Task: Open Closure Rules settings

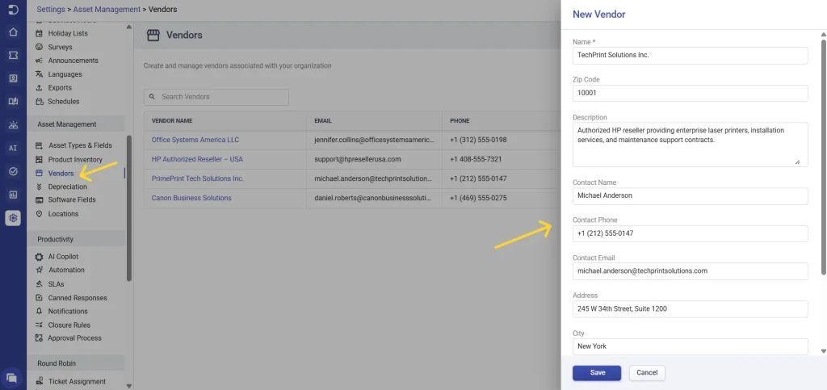Action: (69, 325)
